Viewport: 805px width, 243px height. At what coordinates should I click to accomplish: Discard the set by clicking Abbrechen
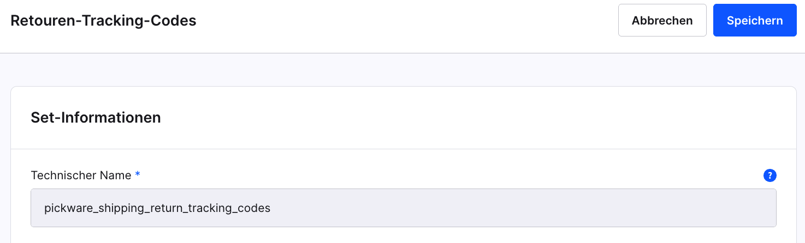coord(662,21)
